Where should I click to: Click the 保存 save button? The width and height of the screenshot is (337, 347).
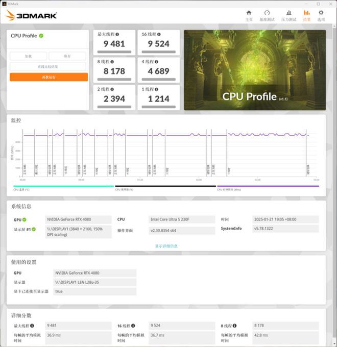pos(68,56)
